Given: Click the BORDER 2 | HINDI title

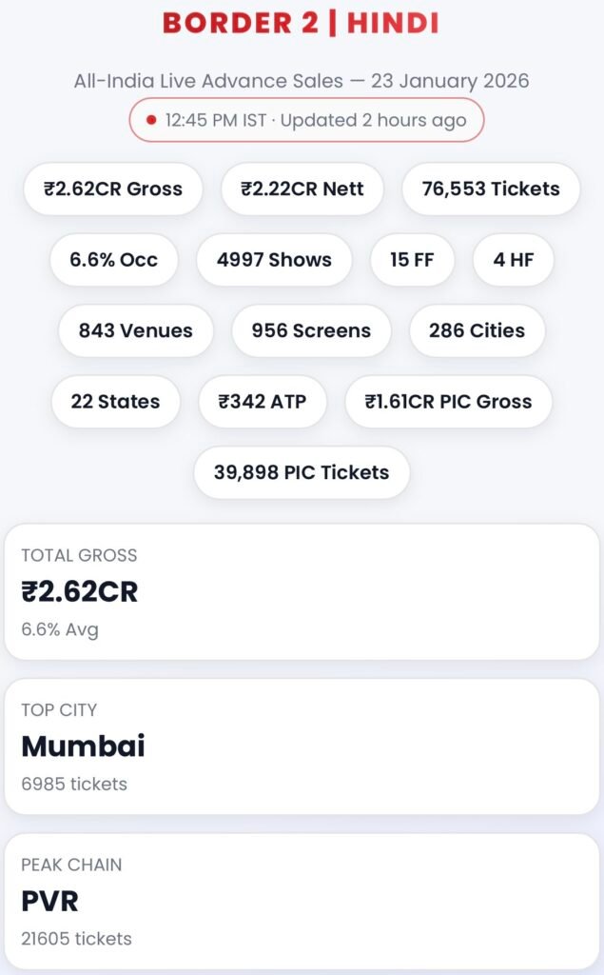Looking at the screenshot, I should coord(302,23).
